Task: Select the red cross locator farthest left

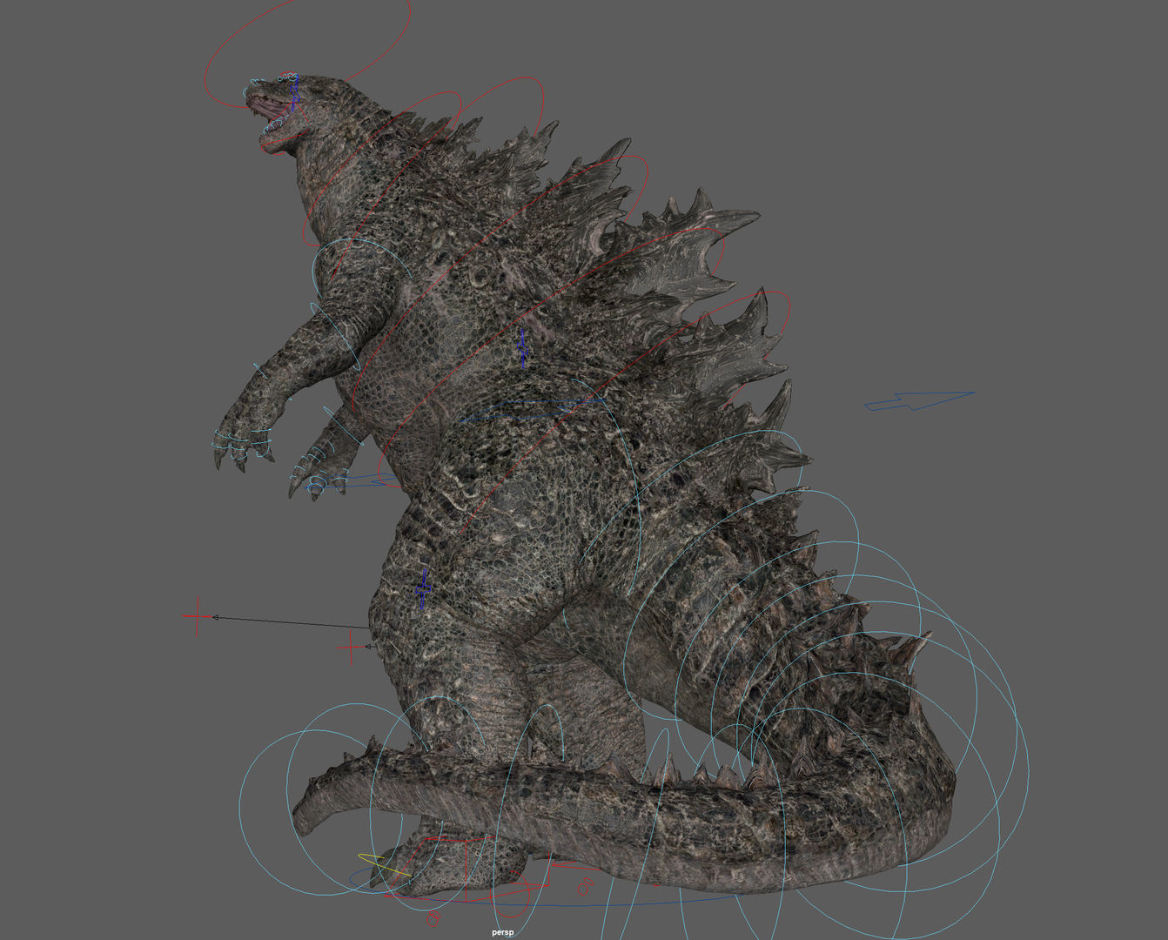Action: [198, 617]
